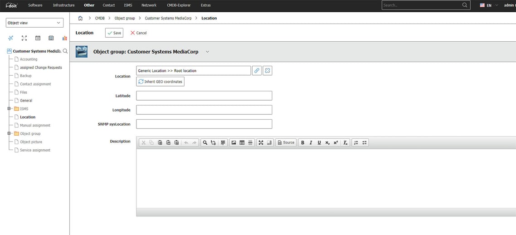516x235 pixels.
Task: Click the Redo arrow in editor
Action: (x=195, y=142)
